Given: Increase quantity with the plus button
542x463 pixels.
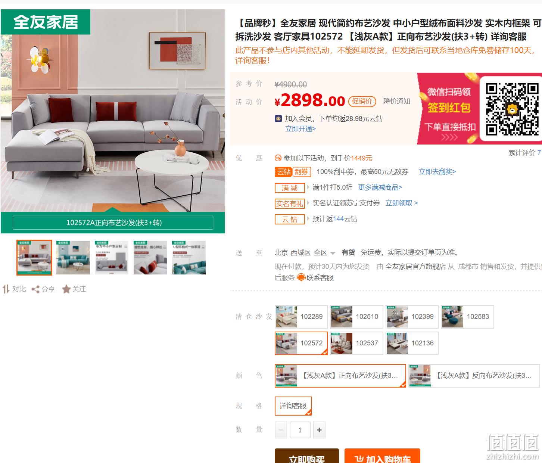Looking at the screenshot, I should pos(319,430).
